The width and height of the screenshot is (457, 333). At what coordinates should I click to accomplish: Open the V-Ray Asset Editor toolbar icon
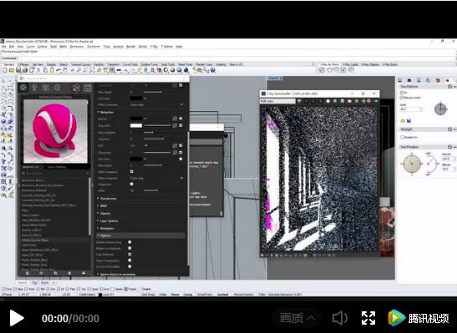[x=322, y=70]
